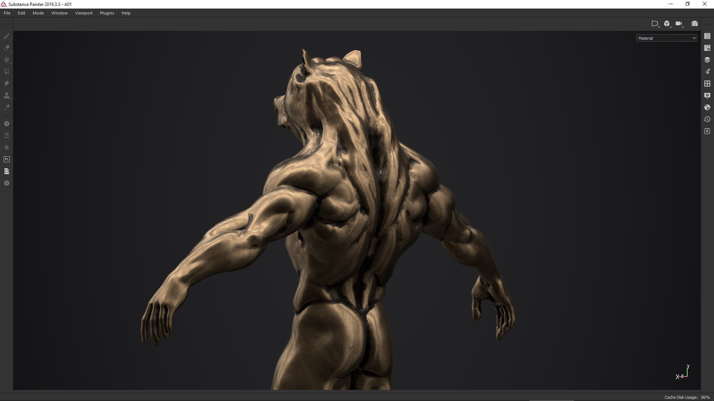Open the Mode menu

(38, 13)
